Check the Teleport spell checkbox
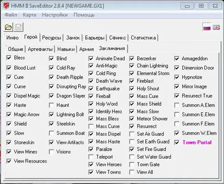The width and height of the screenshot is (224, 184). tap(91, 157)
